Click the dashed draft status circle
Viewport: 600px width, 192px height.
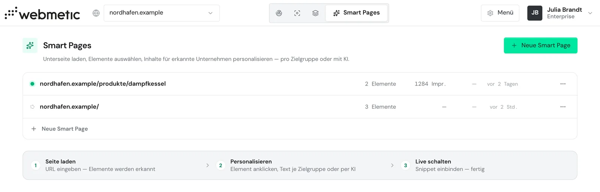32,107
